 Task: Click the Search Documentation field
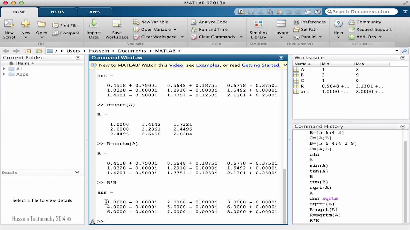361,12
